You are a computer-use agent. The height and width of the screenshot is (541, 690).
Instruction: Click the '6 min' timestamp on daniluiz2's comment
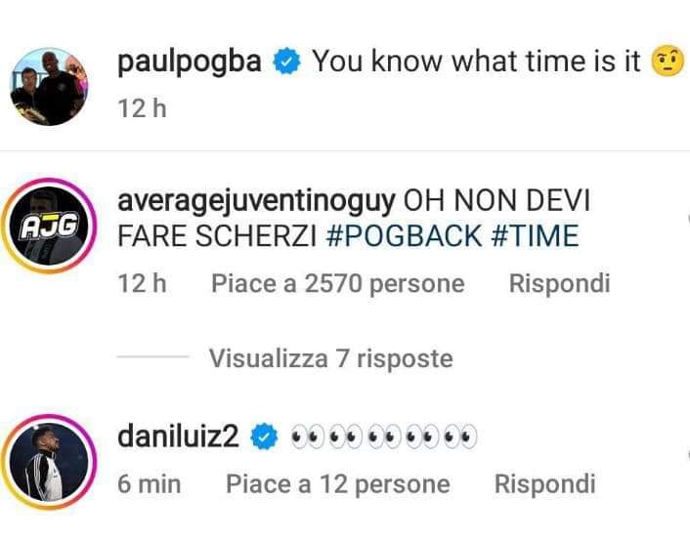pyautogui.click(x=149, y=483)
